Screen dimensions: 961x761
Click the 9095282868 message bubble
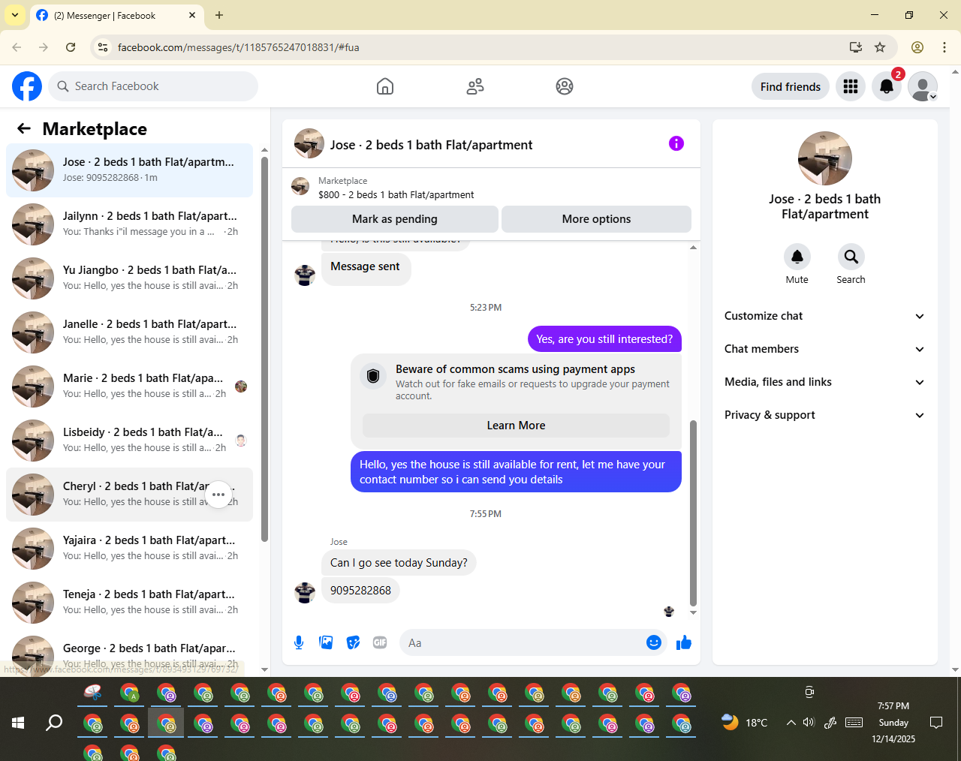click(x=360, y=591)
